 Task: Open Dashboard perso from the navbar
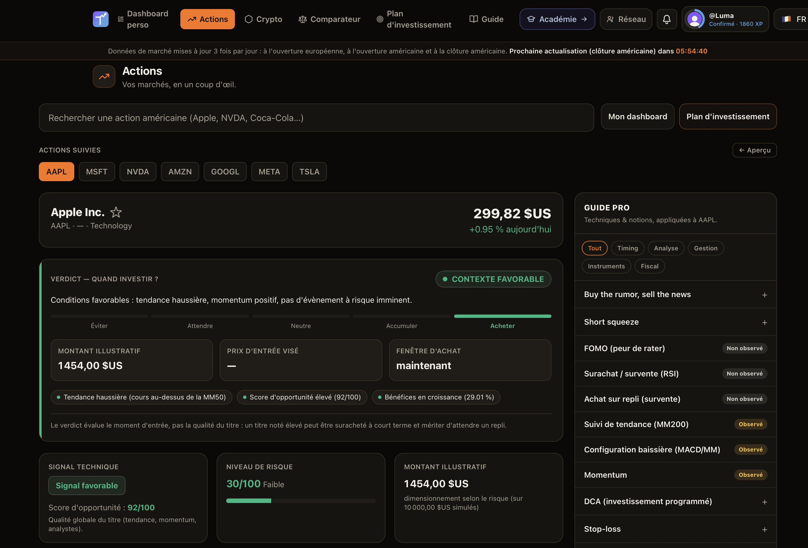point(143,19)
